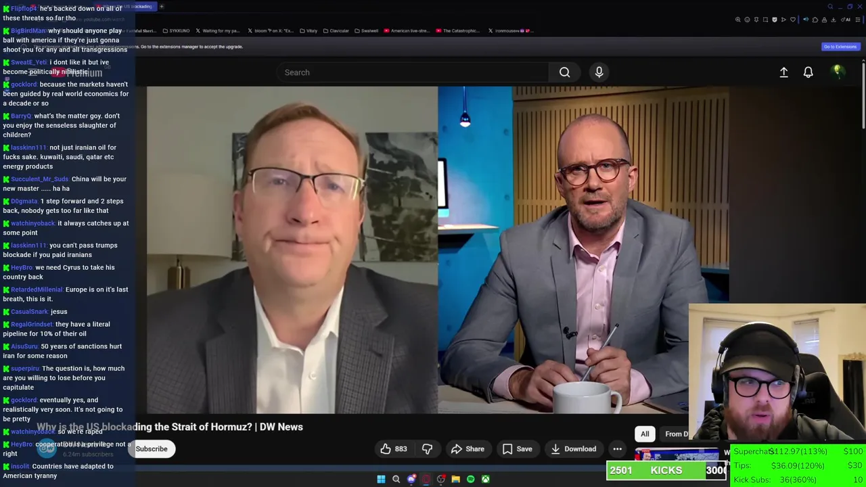Click the page vertical scrollbar
866x487 pixels.
[x=863, y=95]
